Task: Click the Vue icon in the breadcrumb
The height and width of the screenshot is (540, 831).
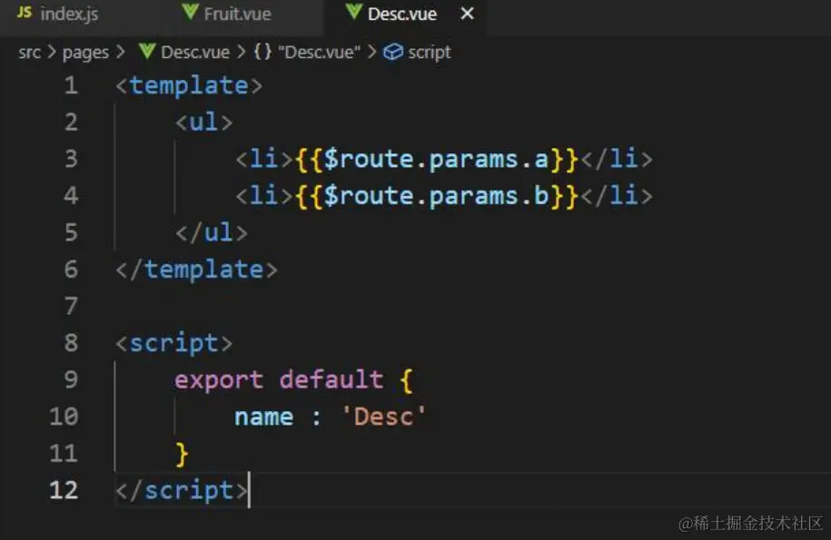Action: (147, 52)
